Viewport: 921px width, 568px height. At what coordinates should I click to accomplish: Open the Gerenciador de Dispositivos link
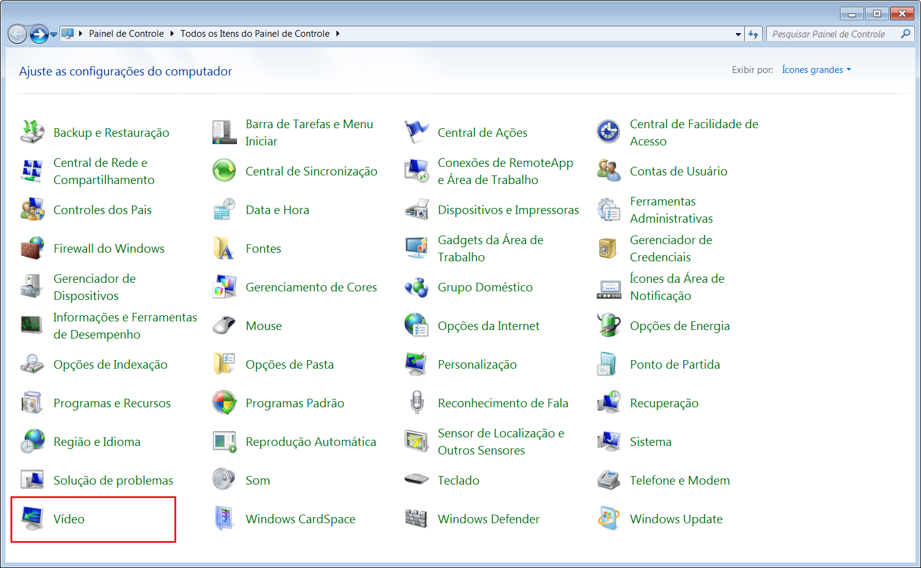pos(95,287)
